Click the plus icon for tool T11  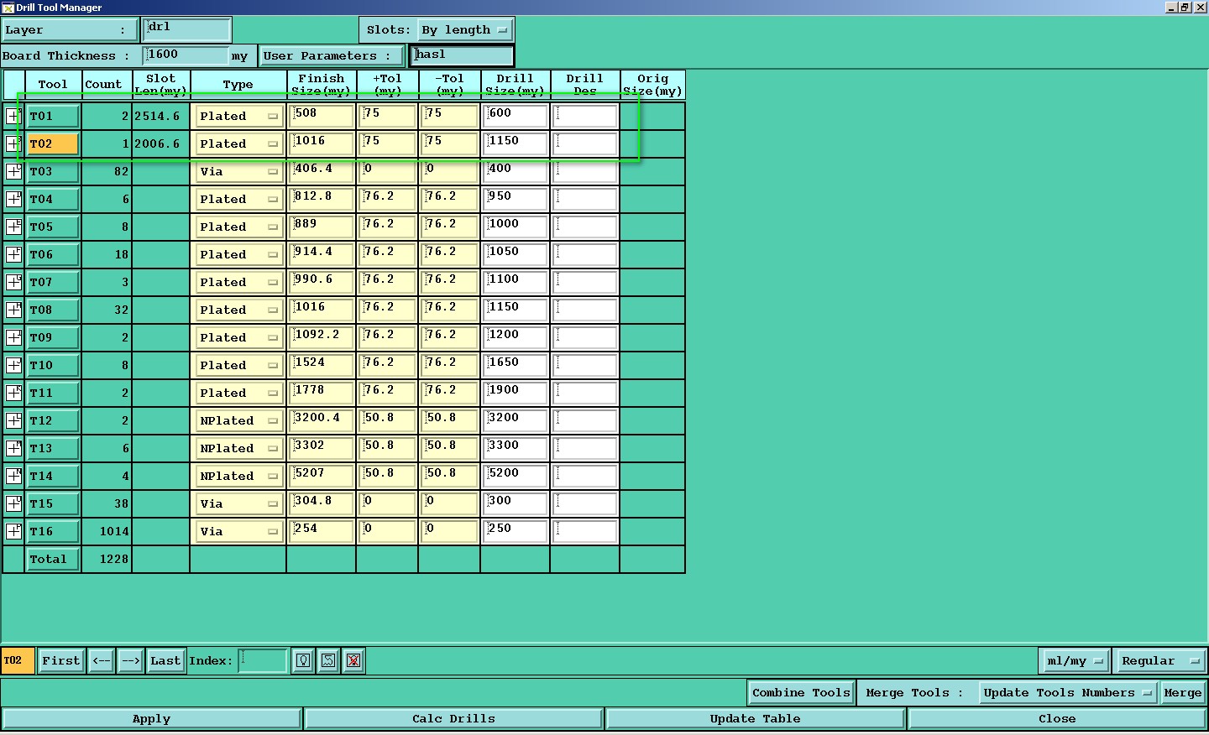pyautogui.click(x=13, y=393)
